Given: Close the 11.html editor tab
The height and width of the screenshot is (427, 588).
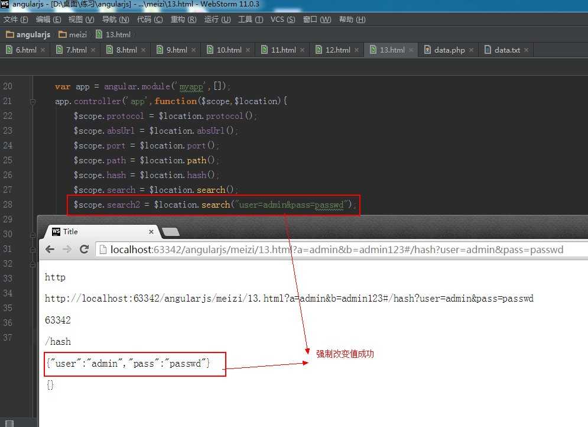Looking at the screenshot, I should click(x=302, y=50).
